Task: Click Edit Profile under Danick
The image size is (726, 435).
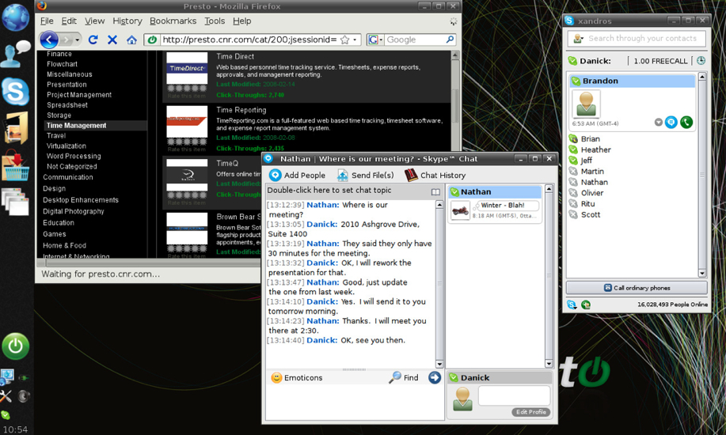Action: coord(530,412)
